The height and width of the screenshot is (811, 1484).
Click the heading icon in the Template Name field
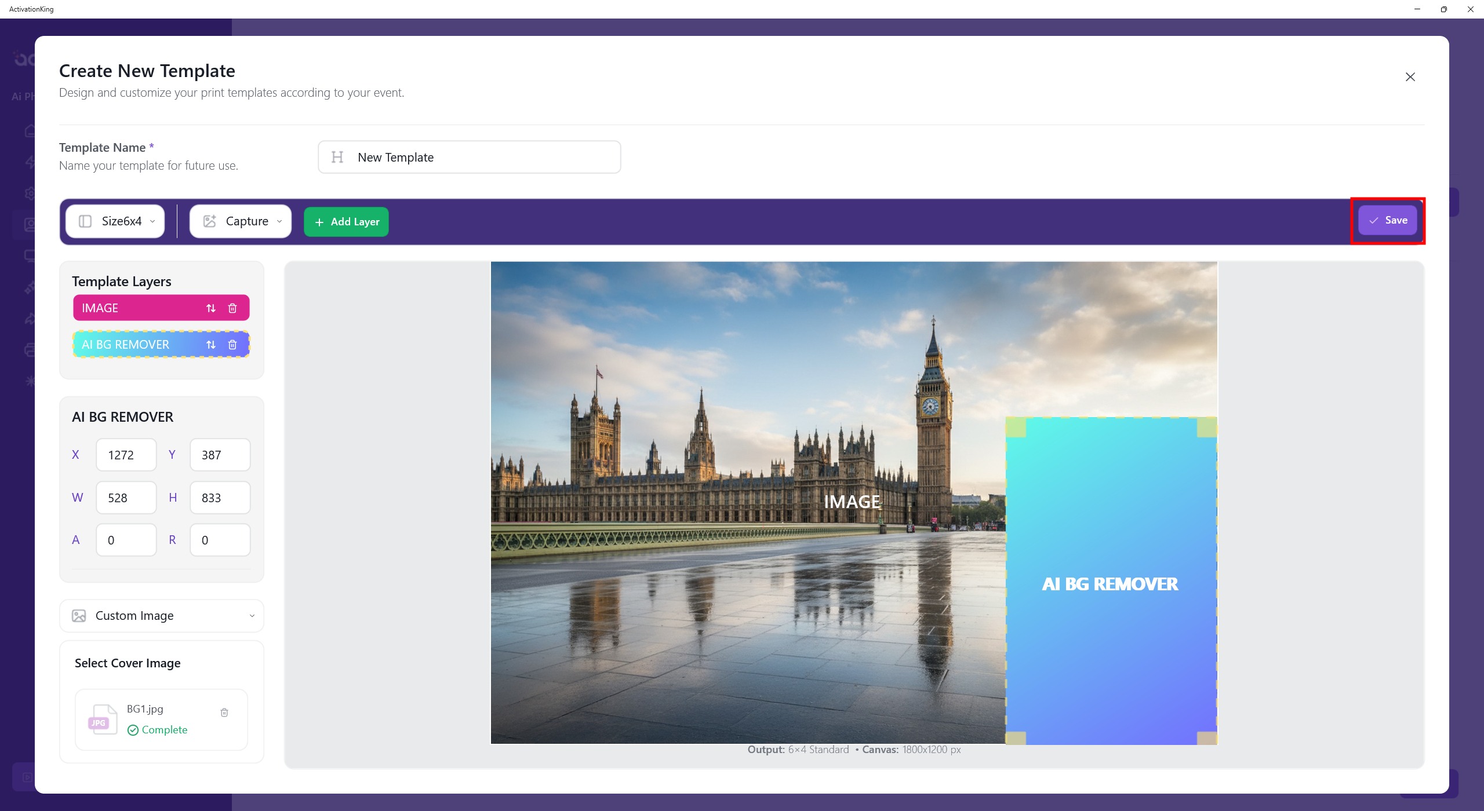pos(337,157)
